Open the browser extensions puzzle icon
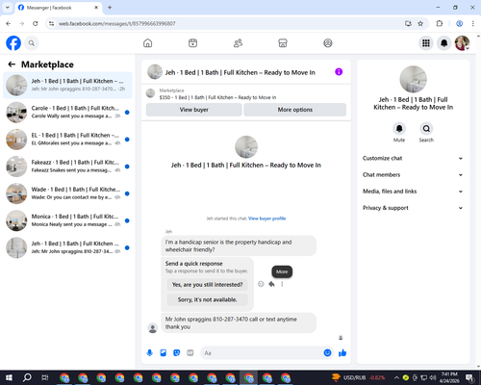Screen dimensions: 481x385 [x=440, y=23]
